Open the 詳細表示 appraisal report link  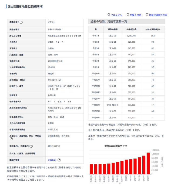(x=52, y=160)
